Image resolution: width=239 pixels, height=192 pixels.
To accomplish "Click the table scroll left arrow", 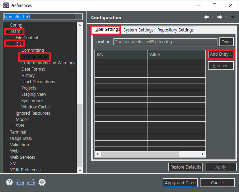I will pyautogui.click(x=98, y=154).
